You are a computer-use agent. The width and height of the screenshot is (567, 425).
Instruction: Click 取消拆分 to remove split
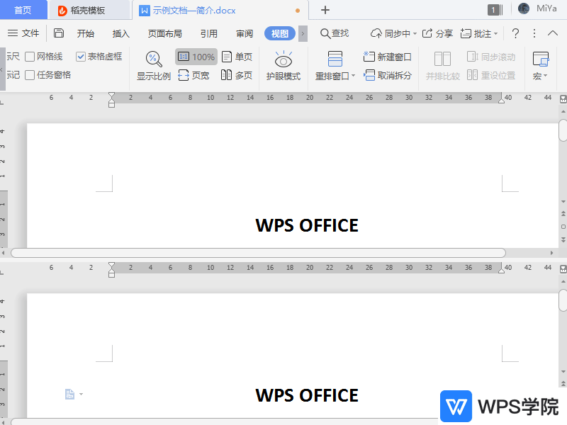[x=387, y=75]
